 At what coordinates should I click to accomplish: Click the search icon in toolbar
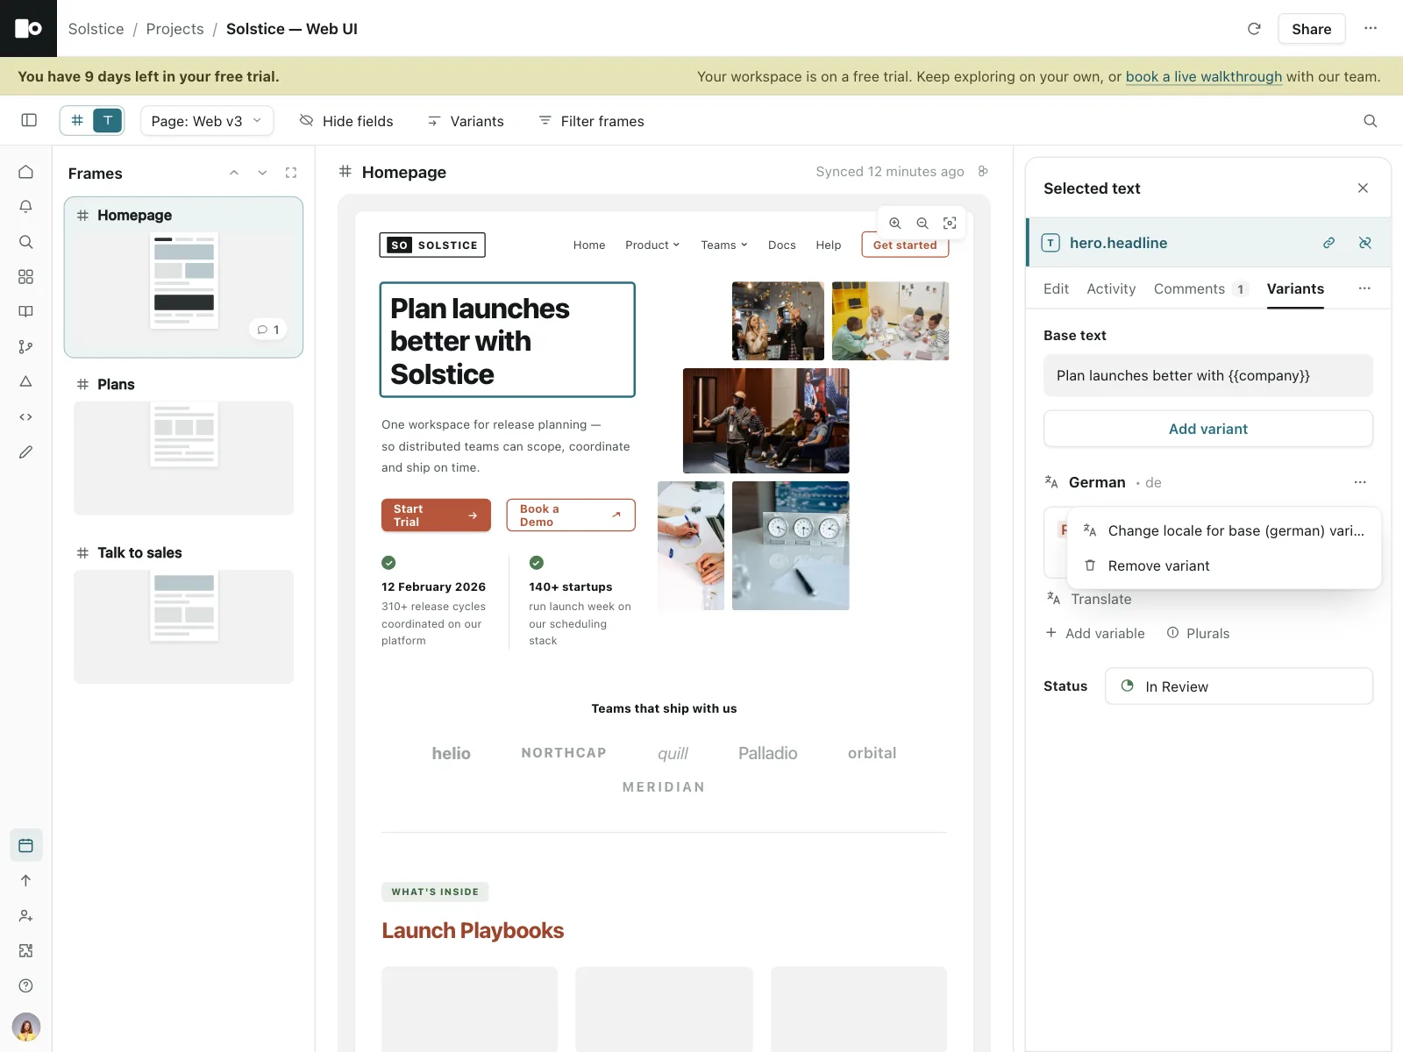tap(1371, 121)
